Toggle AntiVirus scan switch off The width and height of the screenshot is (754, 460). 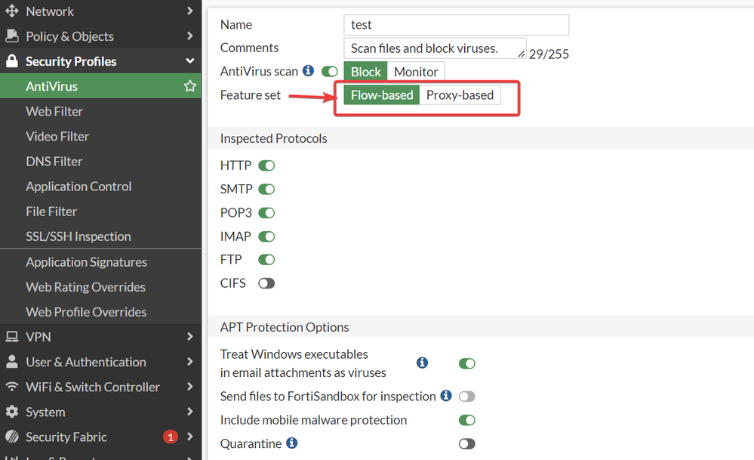(330, 72)
